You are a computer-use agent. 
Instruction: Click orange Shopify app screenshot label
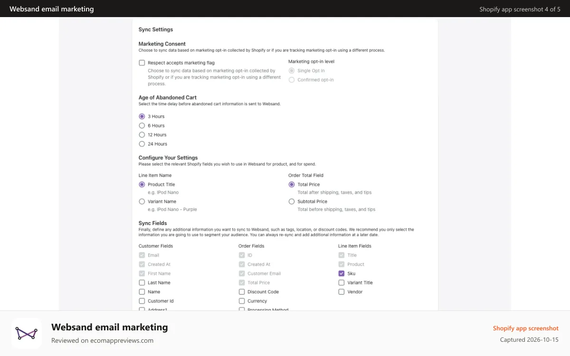(526, 328)
